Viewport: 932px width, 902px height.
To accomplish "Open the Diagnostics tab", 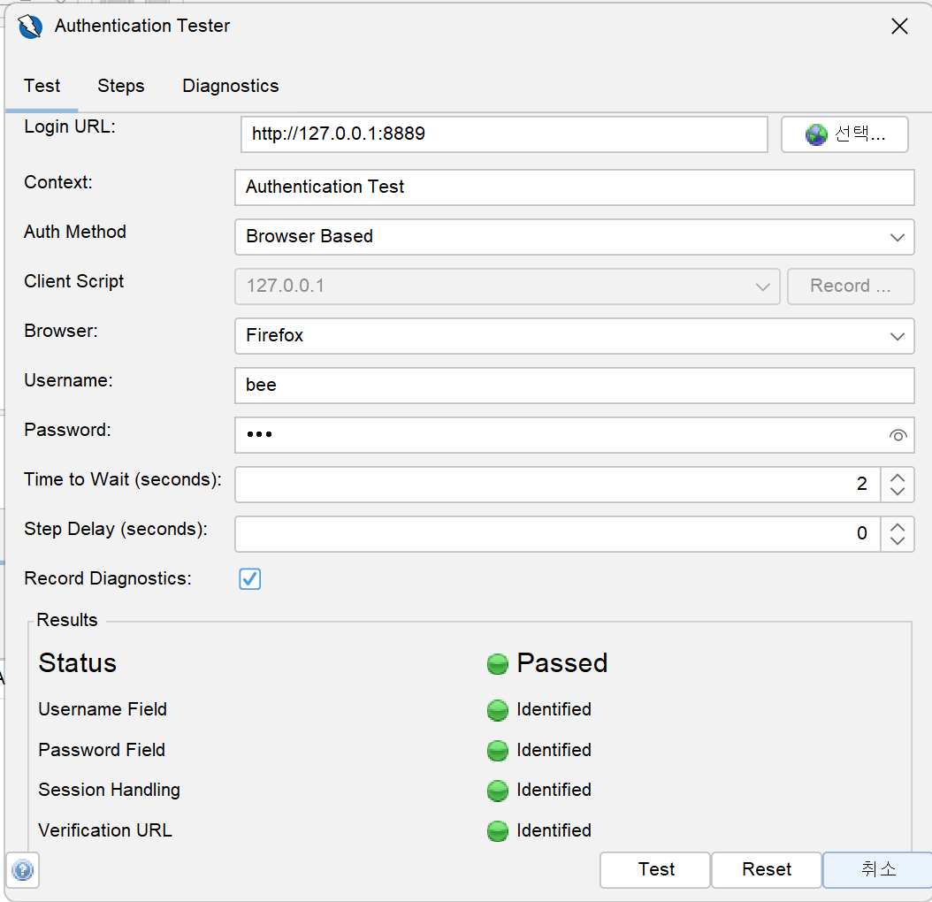I will click(230, 86).
